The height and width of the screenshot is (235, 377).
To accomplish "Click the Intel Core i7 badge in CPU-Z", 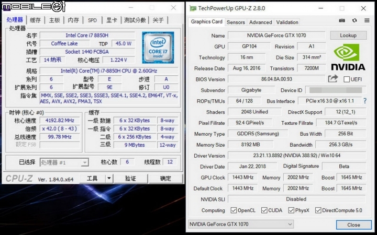I will (x=158, y=48).
